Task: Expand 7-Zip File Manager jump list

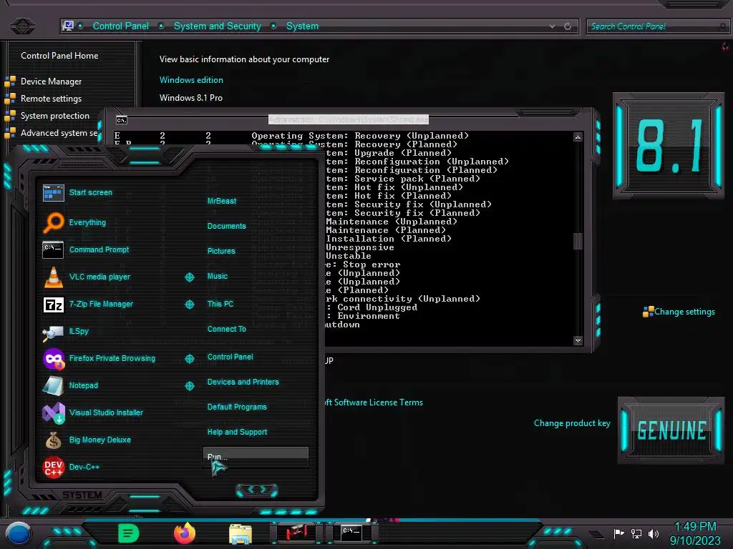Action: click(x=189, y=305)
